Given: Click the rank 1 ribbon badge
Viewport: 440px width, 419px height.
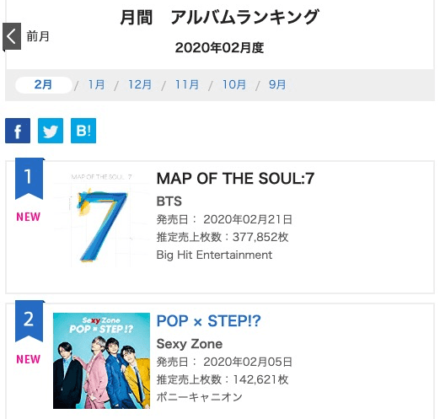Looking at the screenshot, I should point(30,179).
